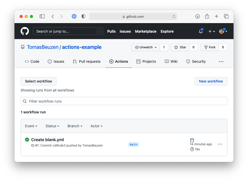Open the 1Password extension icon
The width and height of the screenshot is (248, 181).
coord(74,16)
